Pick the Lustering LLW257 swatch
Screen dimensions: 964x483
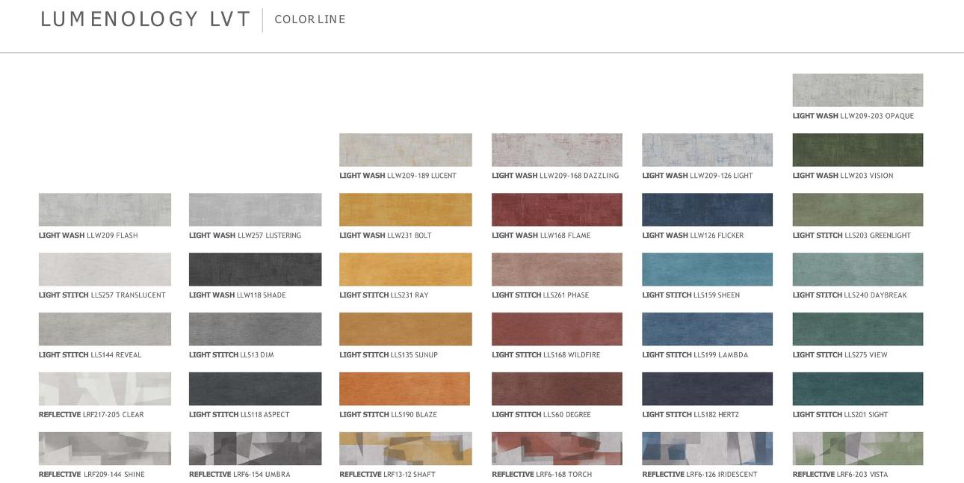[x=256, y=209]
